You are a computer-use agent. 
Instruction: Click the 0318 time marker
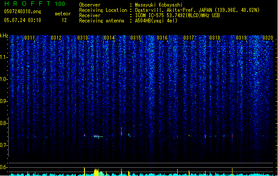[215, 38]
